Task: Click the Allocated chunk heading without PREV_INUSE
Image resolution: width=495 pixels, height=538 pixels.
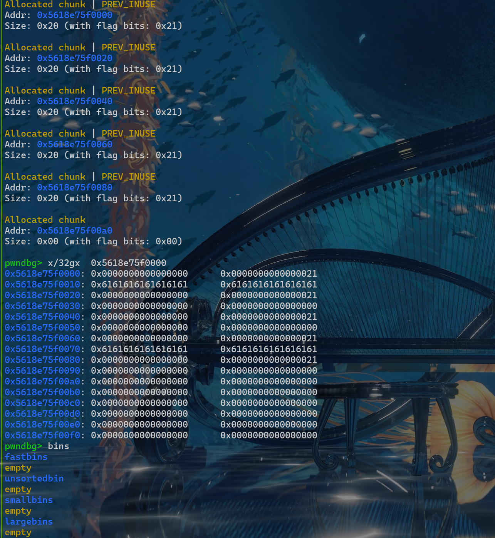Action: 45,220
